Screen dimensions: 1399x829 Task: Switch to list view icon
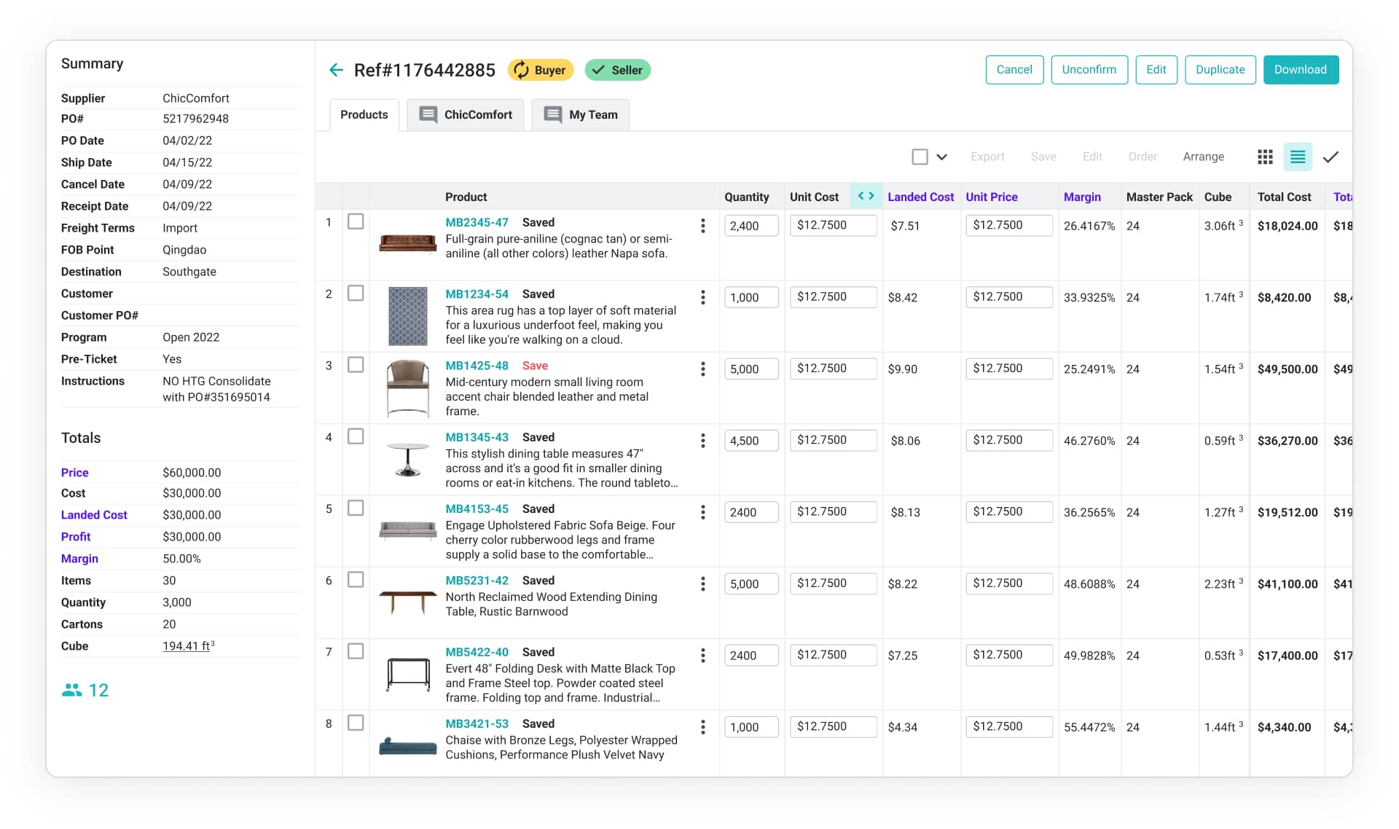(x=1297, y=157)
